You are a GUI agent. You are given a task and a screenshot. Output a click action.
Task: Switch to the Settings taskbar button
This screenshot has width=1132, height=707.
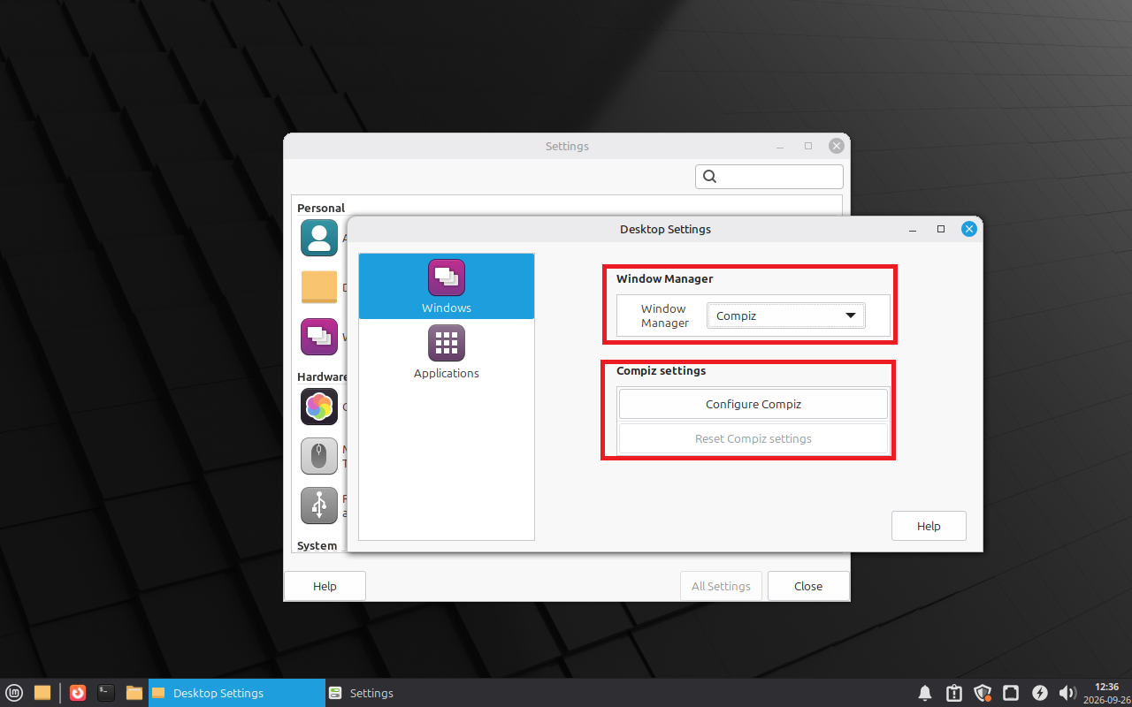point(414,693)
